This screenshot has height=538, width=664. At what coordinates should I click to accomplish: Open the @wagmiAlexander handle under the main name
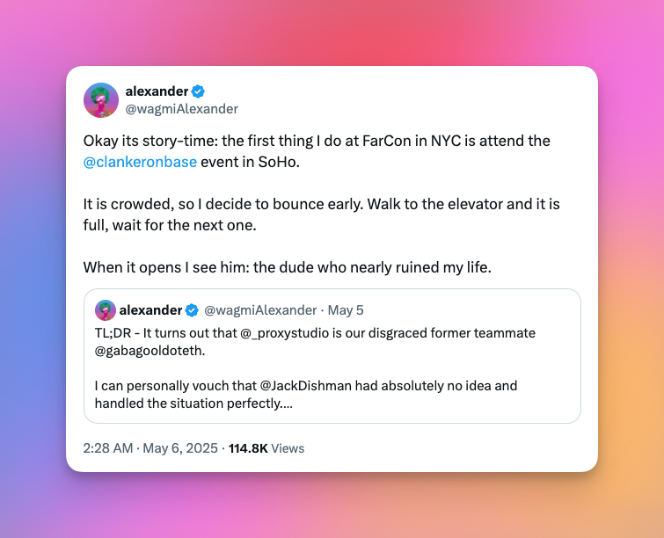click(182, 109)
